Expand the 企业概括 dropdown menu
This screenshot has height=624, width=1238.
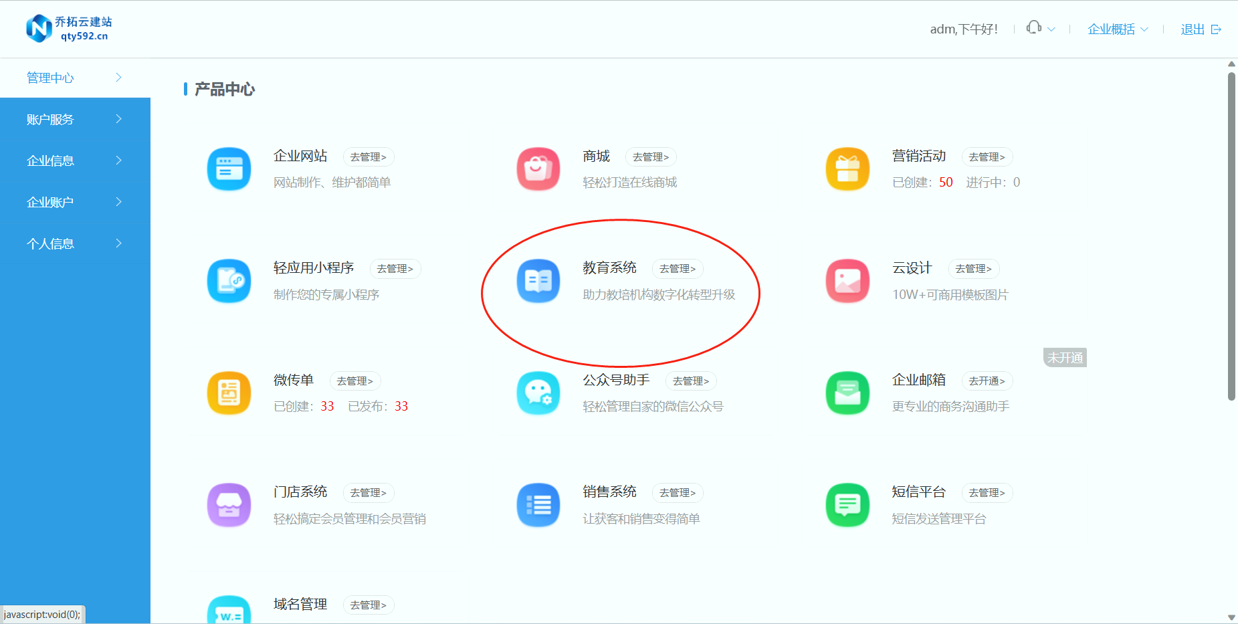click(x=1117, y=29)
